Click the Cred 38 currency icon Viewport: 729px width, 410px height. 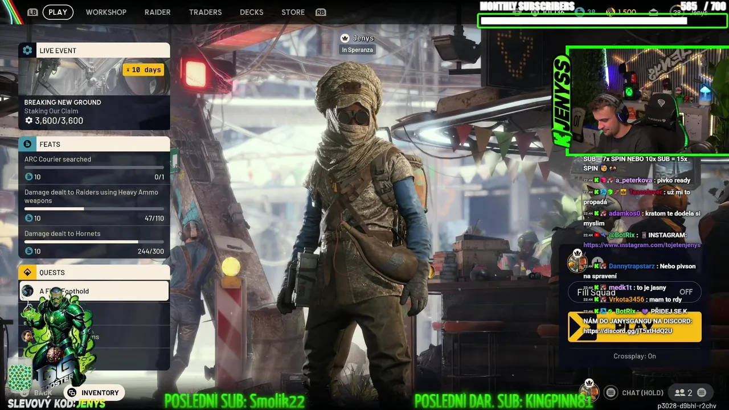pos(580,12)
